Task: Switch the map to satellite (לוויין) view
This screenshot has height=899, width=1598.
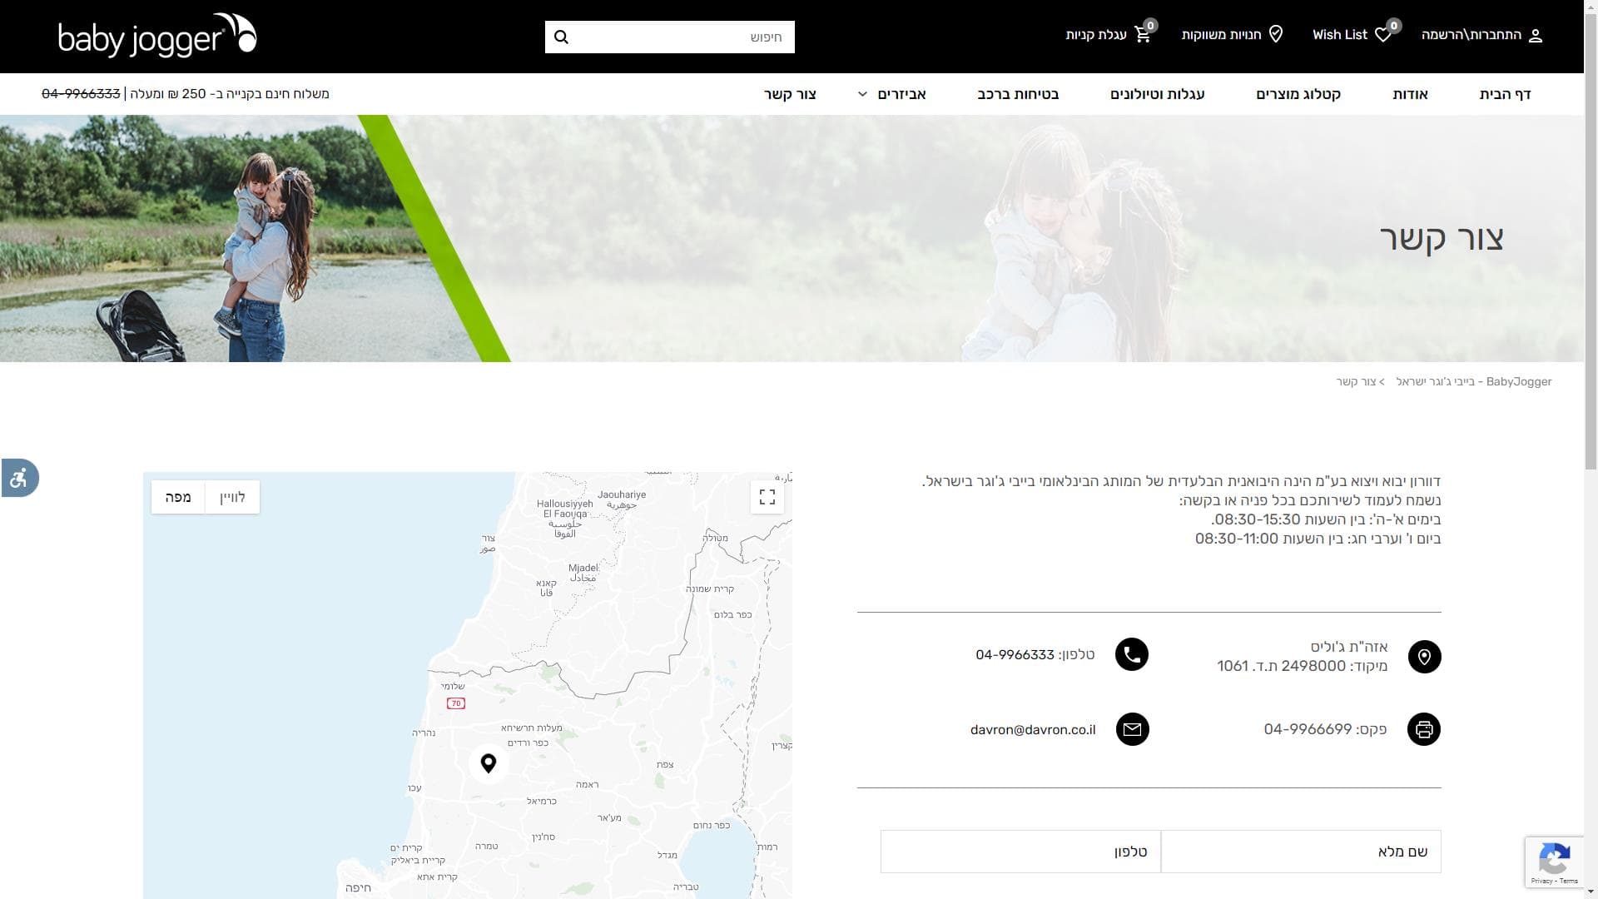Action: (232, 497)
